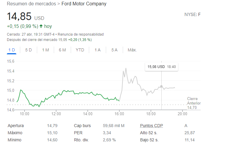Click the Cierre Anterior 14,70 label
The image size is (225, 144).
pos(192,103)
